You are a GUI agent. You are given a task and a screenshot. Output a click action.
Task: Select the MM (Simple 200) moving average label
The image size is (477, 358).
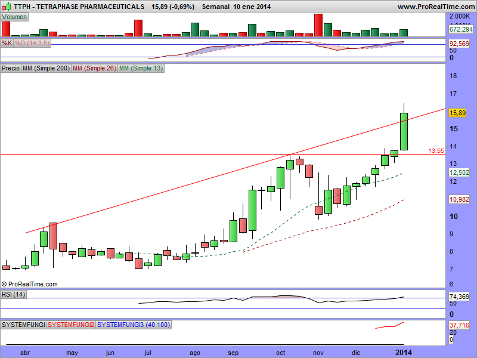(x=46, y=68)
